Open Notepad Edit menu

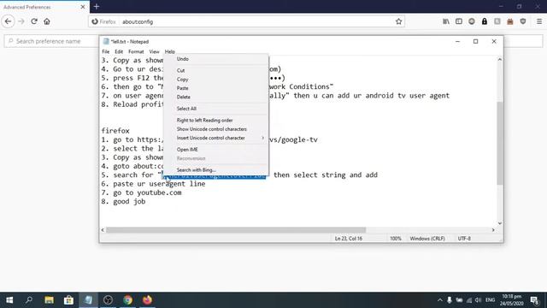[119, 51]
